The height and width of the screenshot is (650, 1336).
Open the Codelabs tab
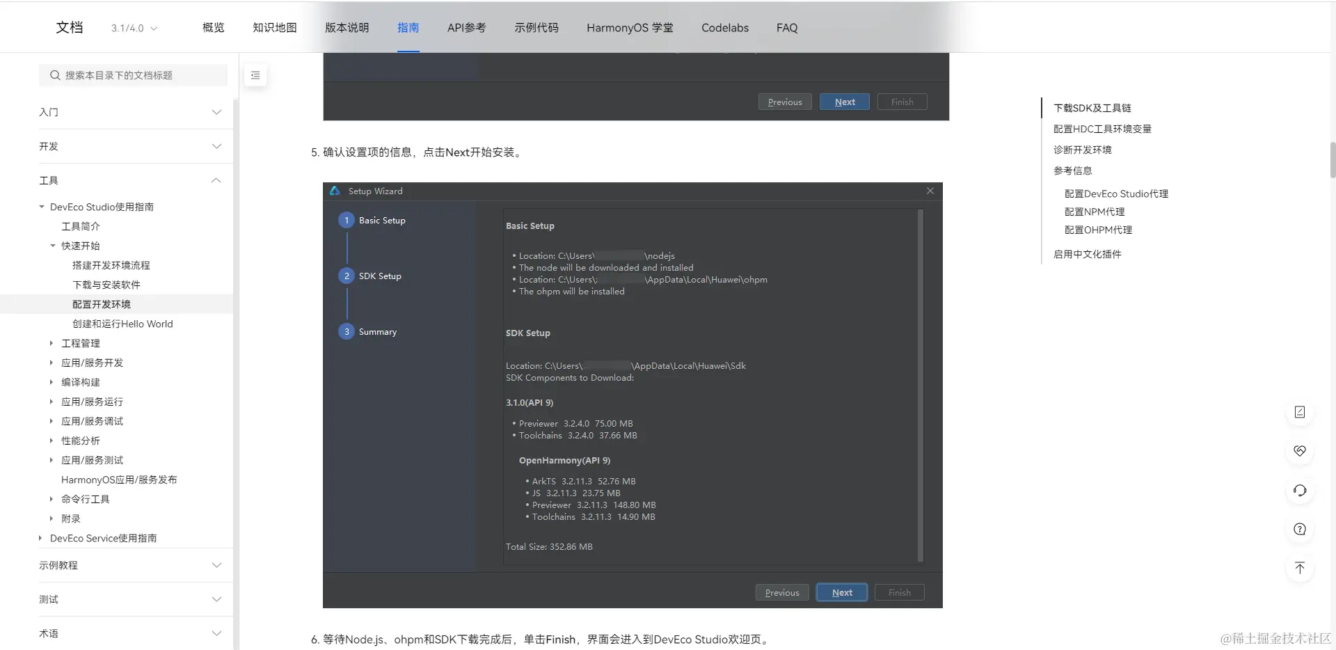(724, 28)
